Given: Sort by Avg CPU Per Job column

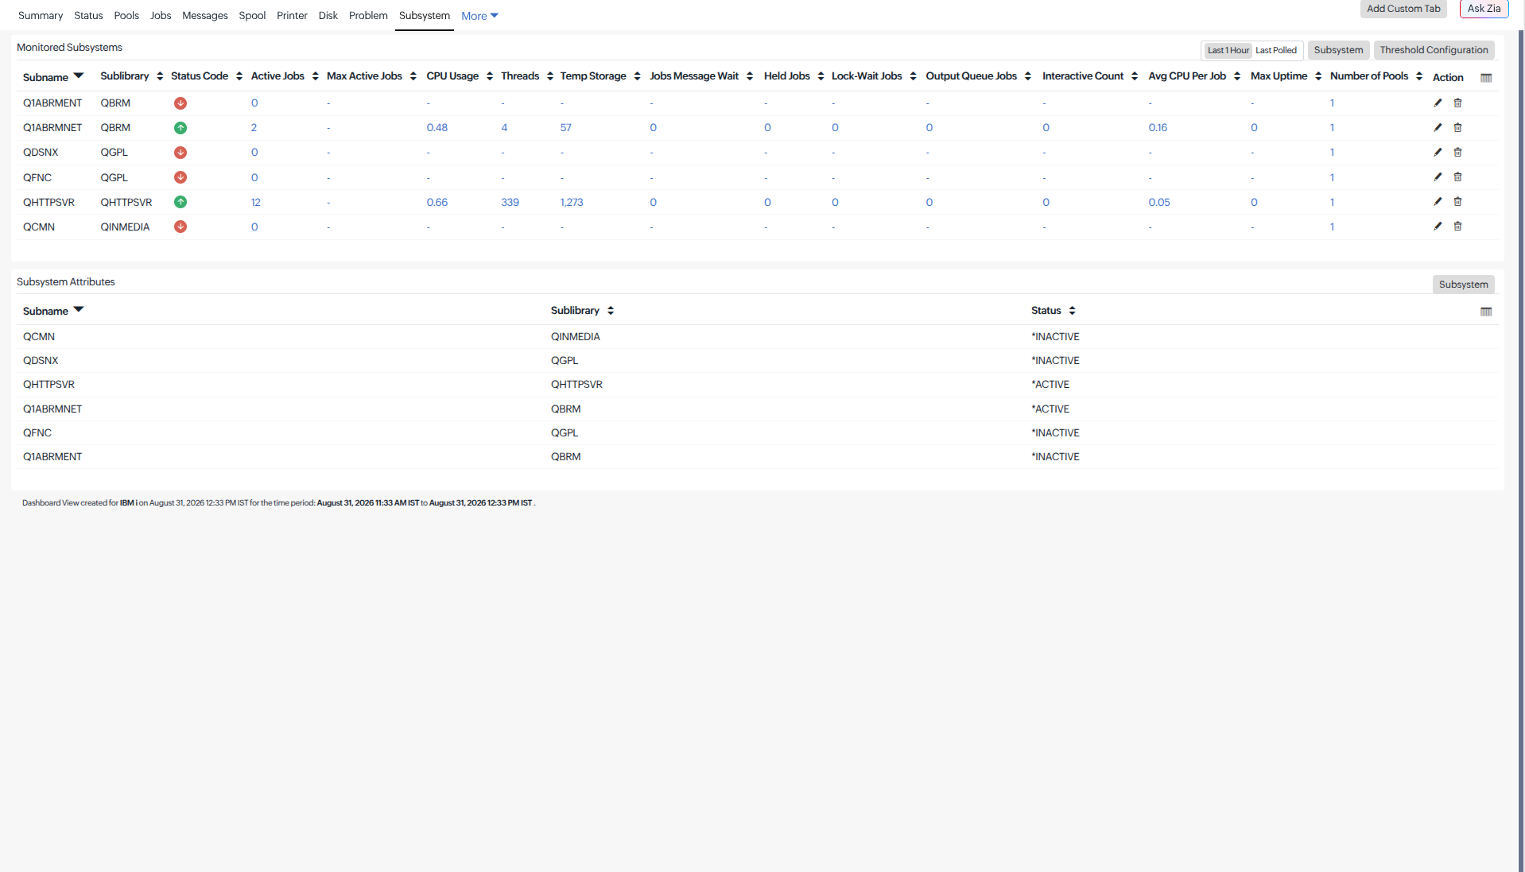Looking at the screenshot, I should click(1194, 76).
